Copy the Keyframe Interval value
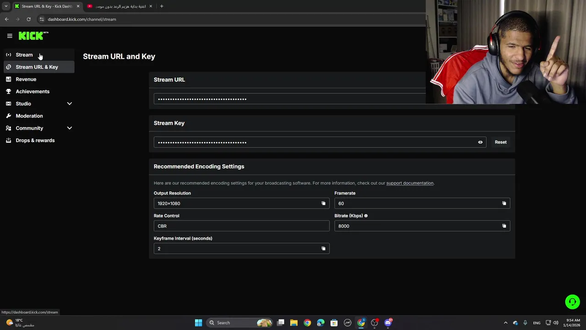586x330 pixels. (x=323, y=248)
